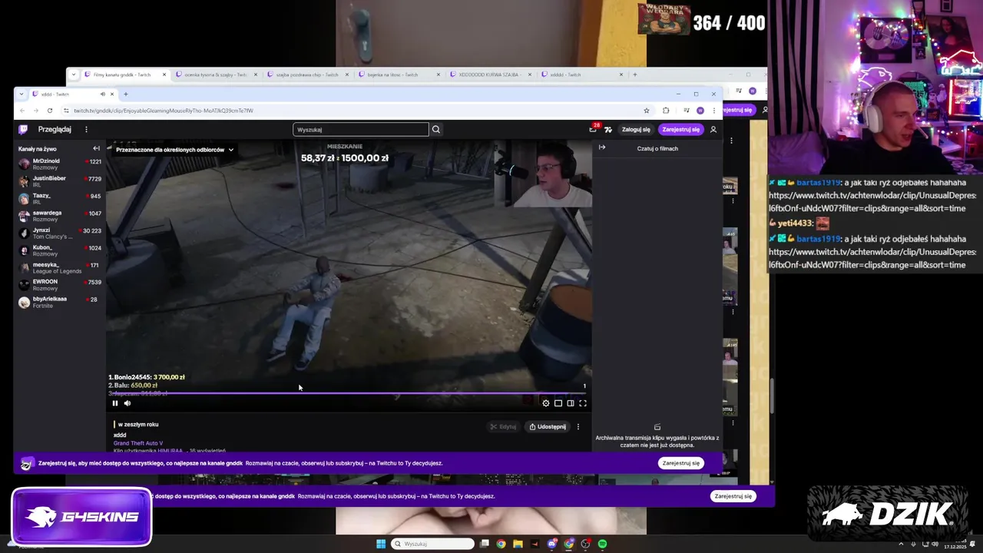Open the Chrome three-dot menu
Image resolution: width=983 pixels, height=553 pixels.
[714, 111]
